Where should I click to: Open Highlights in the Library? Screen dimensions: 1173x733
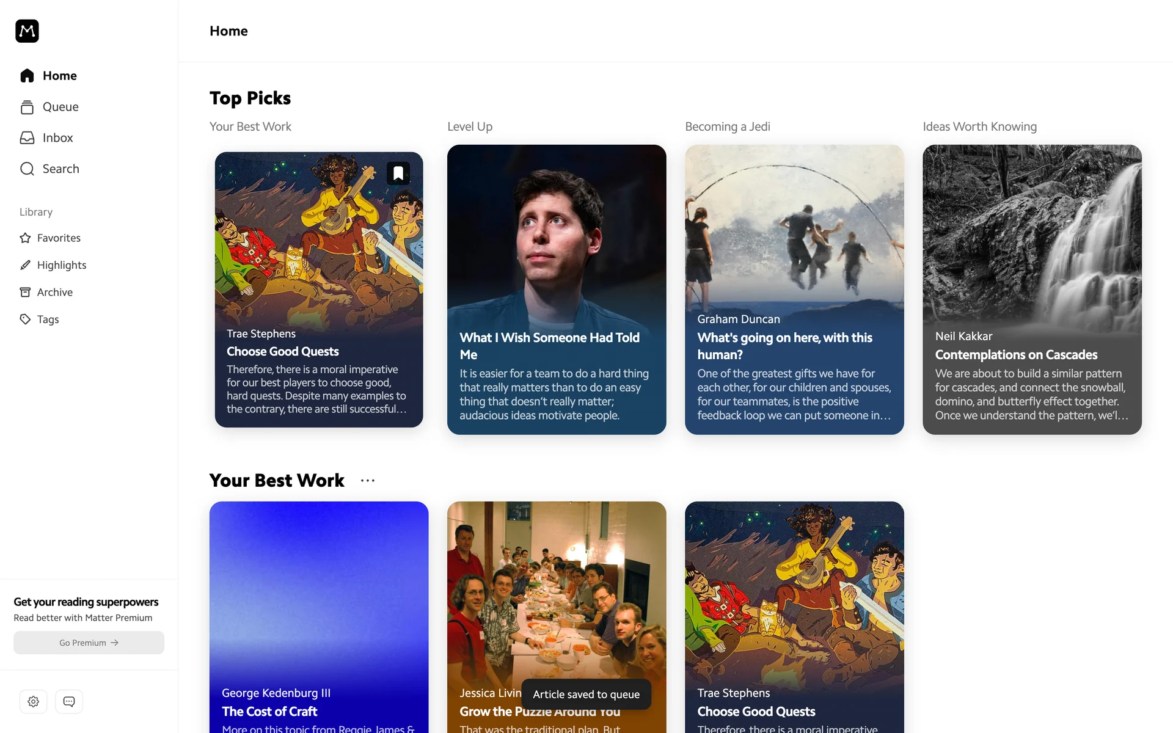[53, 265]
